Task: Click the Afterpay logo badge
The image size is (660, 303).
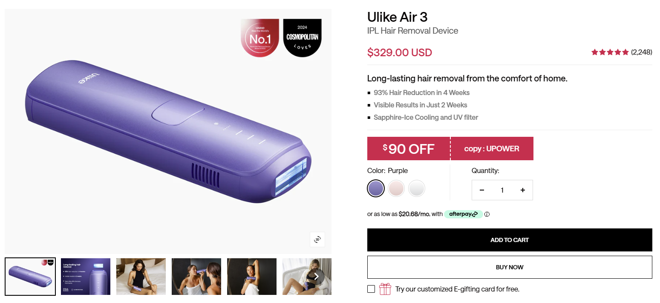Action: pos(464,214)
